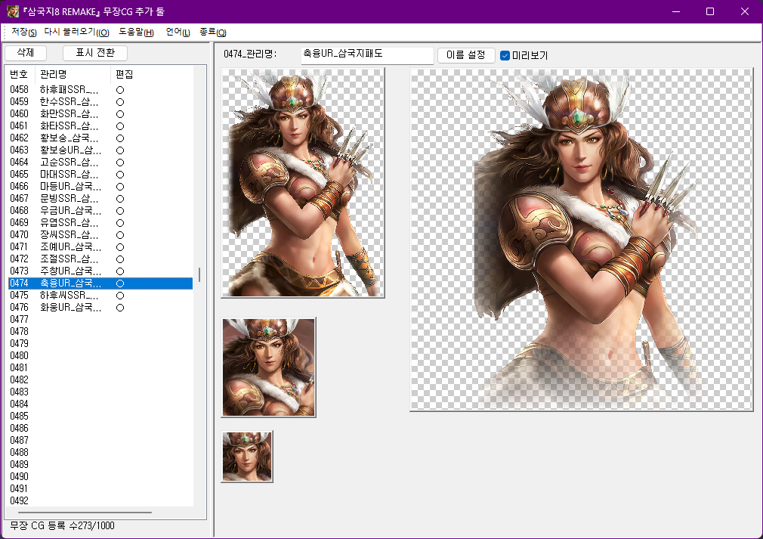The height and width of the screenshot is (539, 763).
Task: Maximize the window
Action: click(710, 11)
